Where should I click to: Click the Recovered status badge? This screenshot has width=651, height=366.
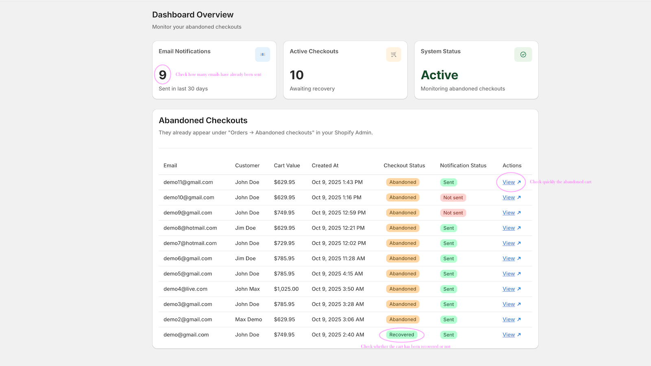coord(402,335)
